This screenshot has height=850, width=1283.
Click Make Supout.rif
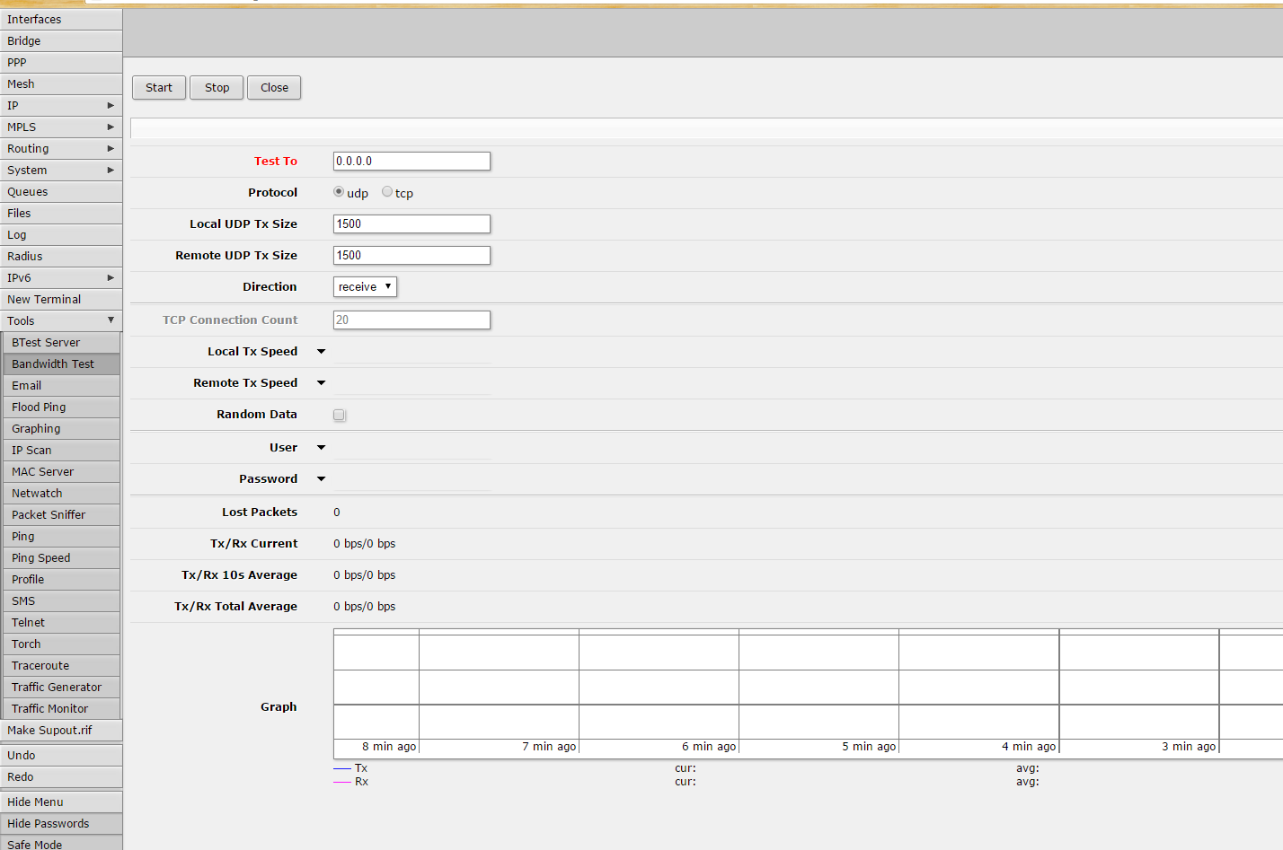[x=61, y=731]
